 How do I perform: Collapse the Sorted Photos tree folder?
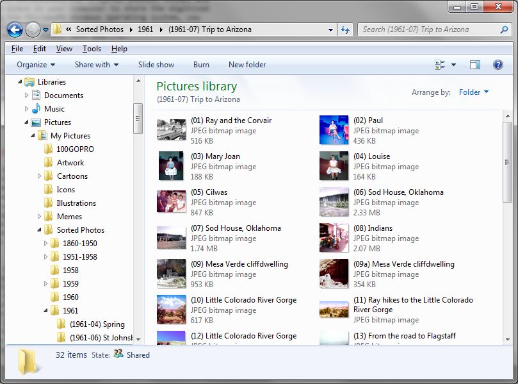click(39, 230)
